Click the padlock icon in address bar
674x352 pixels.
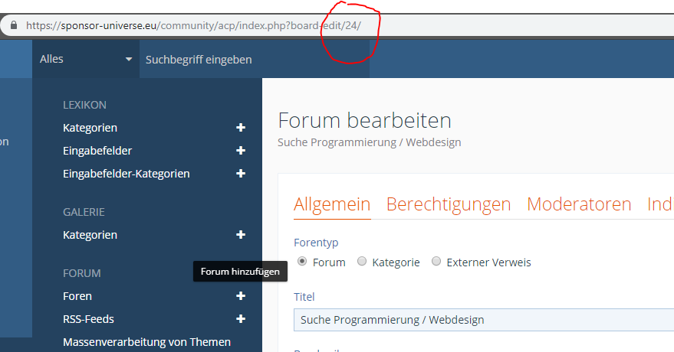point(13,24)
